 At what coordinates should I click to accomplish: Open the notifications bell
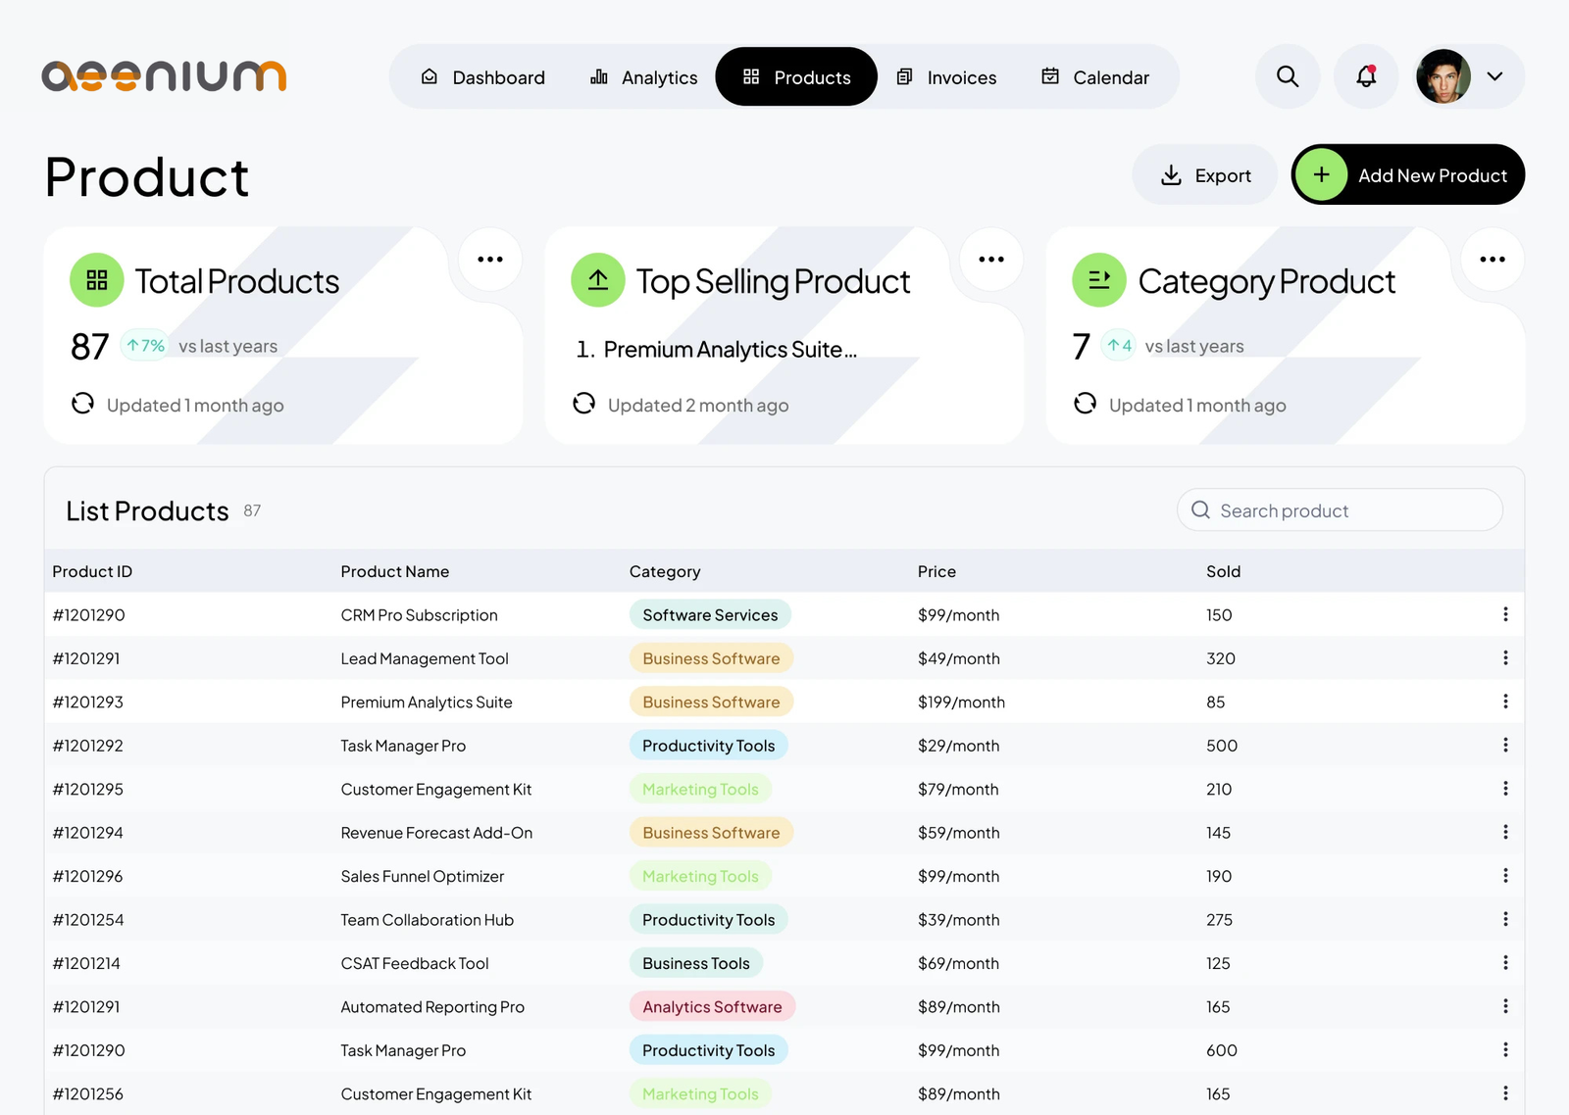1365,76
